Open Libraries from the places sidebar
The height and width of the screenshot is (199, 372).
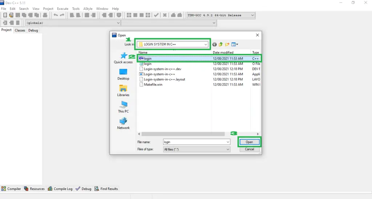[123, 88]
